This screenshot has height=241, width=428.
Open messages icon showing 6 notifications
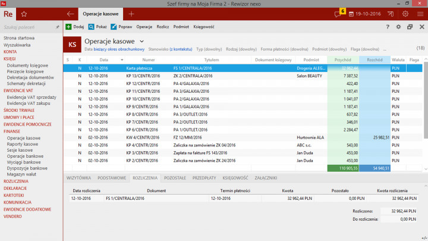coord(339,13)
